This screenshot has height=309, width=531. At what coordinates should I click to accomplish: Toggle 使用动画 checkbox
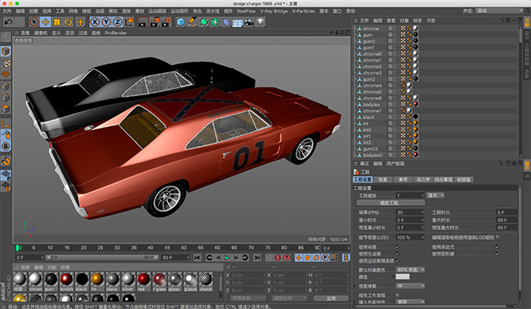point(397,247)
